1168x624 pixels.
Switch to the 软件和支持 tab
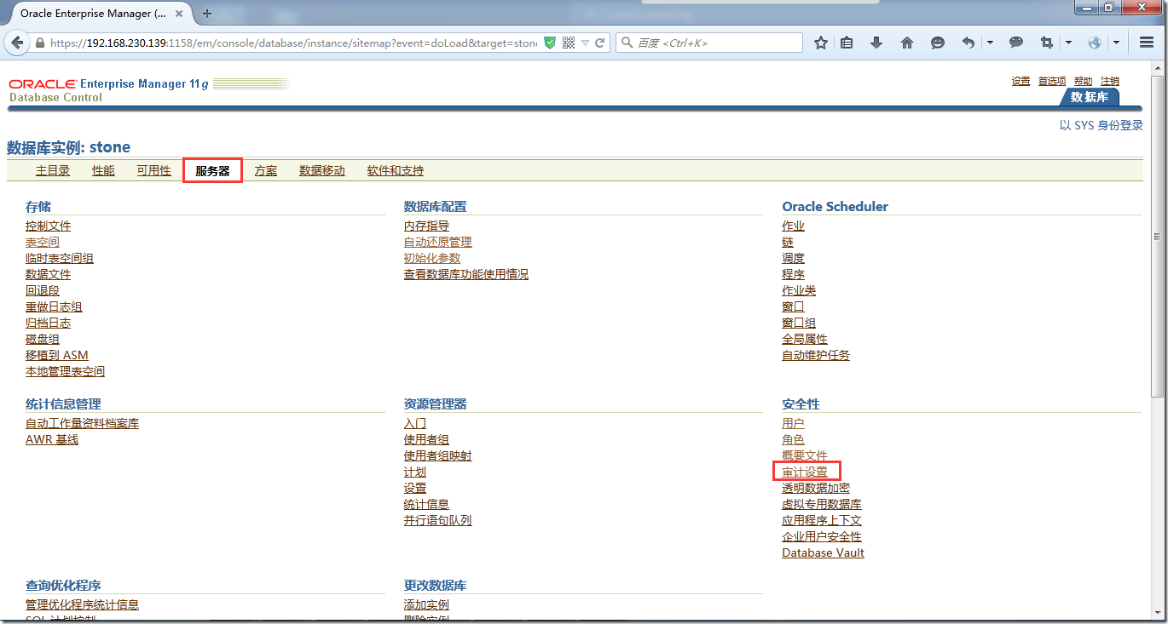[396, 170]
